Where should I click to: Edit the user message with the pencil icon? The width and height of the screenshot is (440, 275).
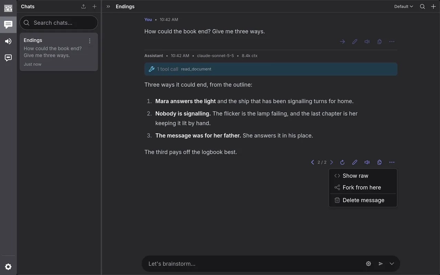click(355, 42)
